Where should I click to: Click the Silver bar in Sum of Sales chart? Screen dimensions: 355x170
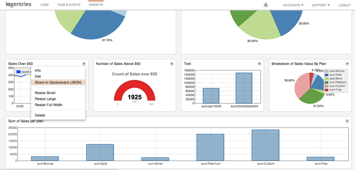coord(155,159)
